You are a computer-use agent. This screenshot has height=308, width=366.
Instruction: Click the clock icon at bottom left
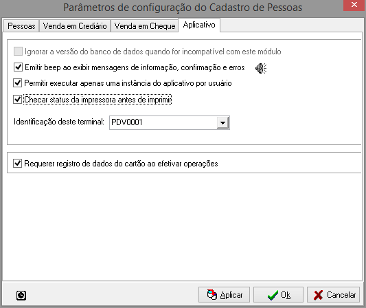click(21, 296)
